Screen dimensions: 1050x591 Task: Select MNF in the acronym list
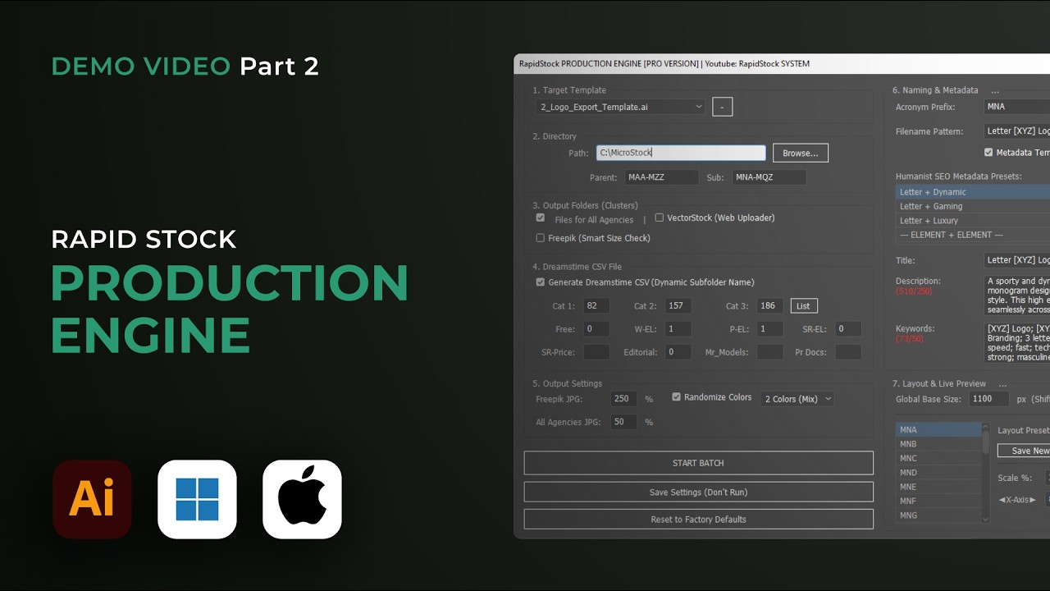coord(938,501)
